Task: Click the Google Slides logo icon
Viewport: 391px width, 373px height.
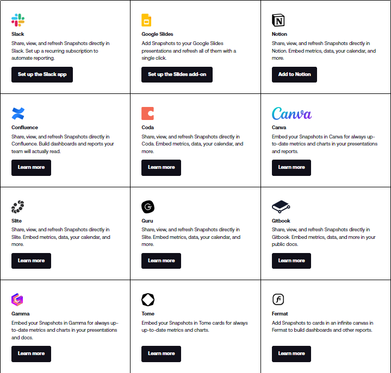Action: (146, 21)
